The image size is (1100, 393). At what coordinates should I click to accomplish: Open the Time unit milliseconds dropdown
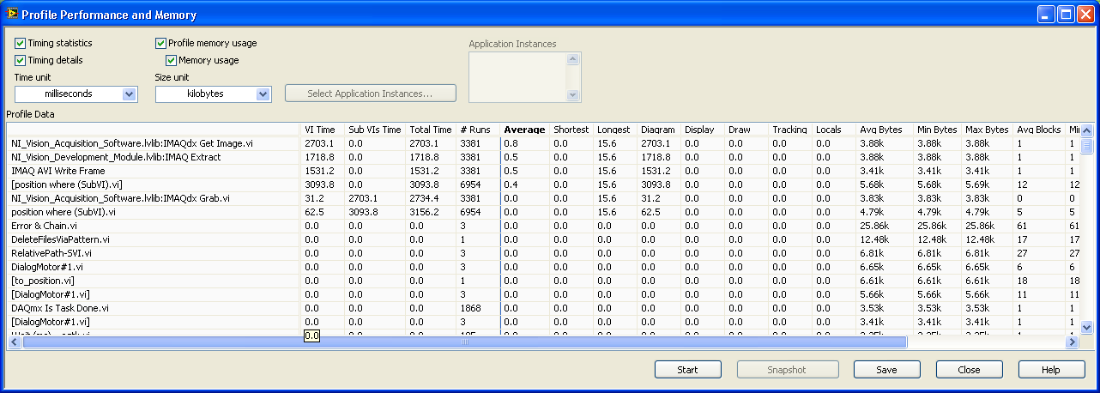129,94
